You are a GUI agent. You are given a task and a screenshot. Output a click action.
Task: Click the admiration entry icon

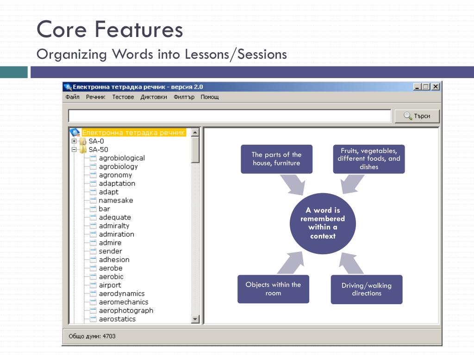[94, 234]
